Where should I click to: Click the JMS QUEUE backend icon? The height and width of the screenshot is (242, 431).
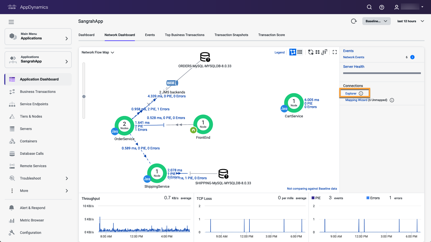pyautogui.click(x=172, y=83)
